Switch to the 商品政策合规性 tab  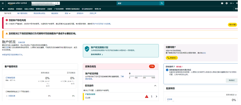point(39,13)
